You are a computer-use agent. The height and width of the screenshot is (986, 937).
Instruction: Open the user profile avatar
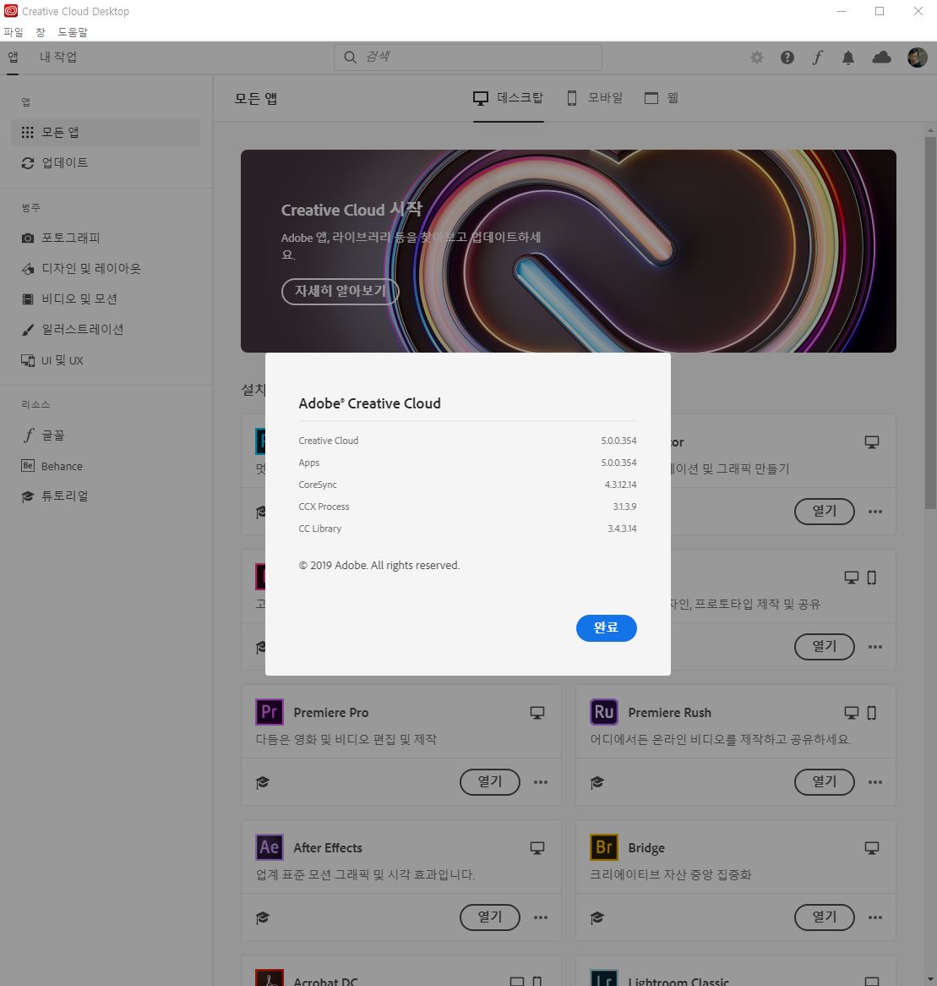(918, 58)
